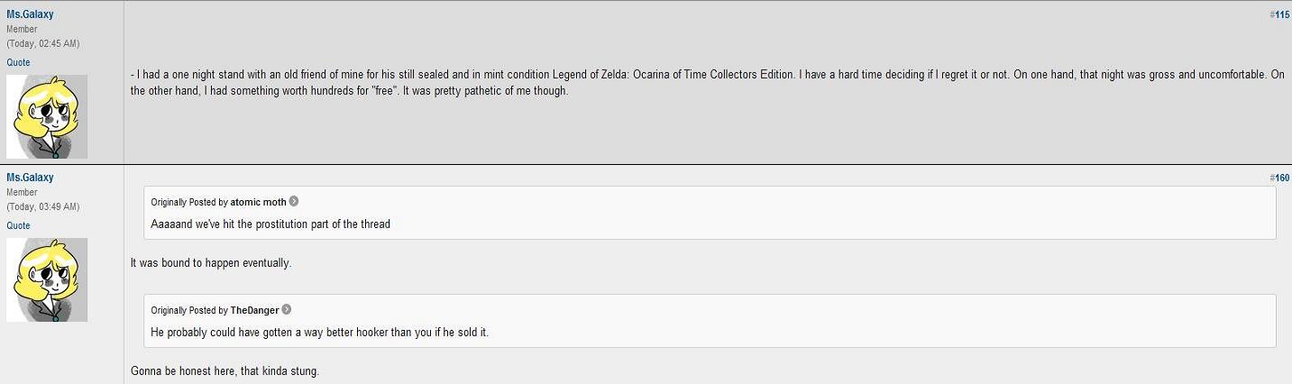This screenshot has width=1292, height=384.
Task: Open permalink #115
Action: pos(1280,14)
